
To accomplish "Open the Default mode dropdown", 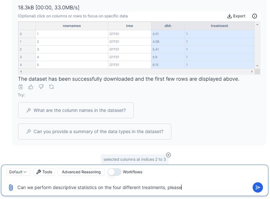I will pos(18,172).
